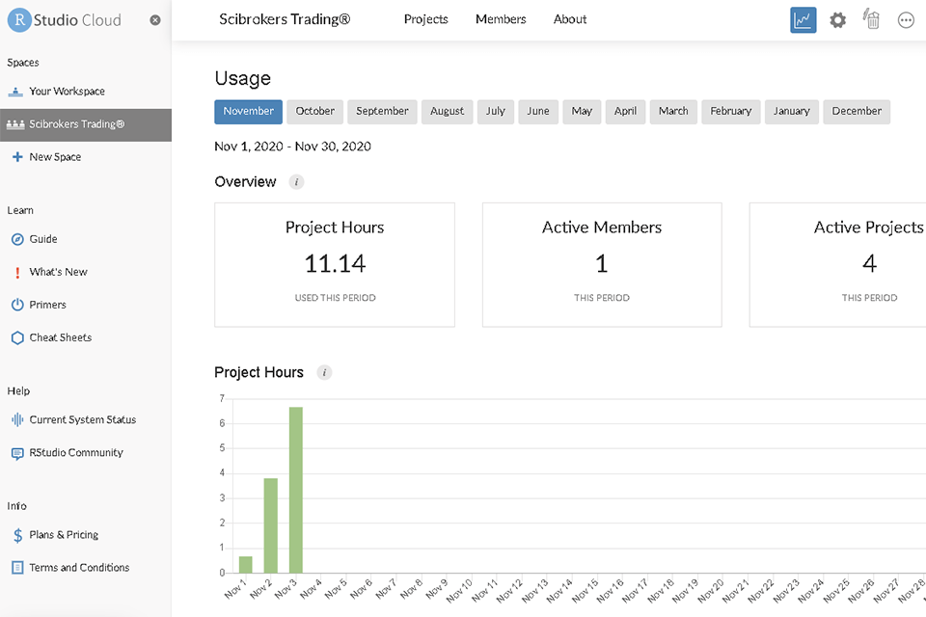Select the April usage period
The width and height of the screenshot is (926, 617).
click(x=625, y=112)
